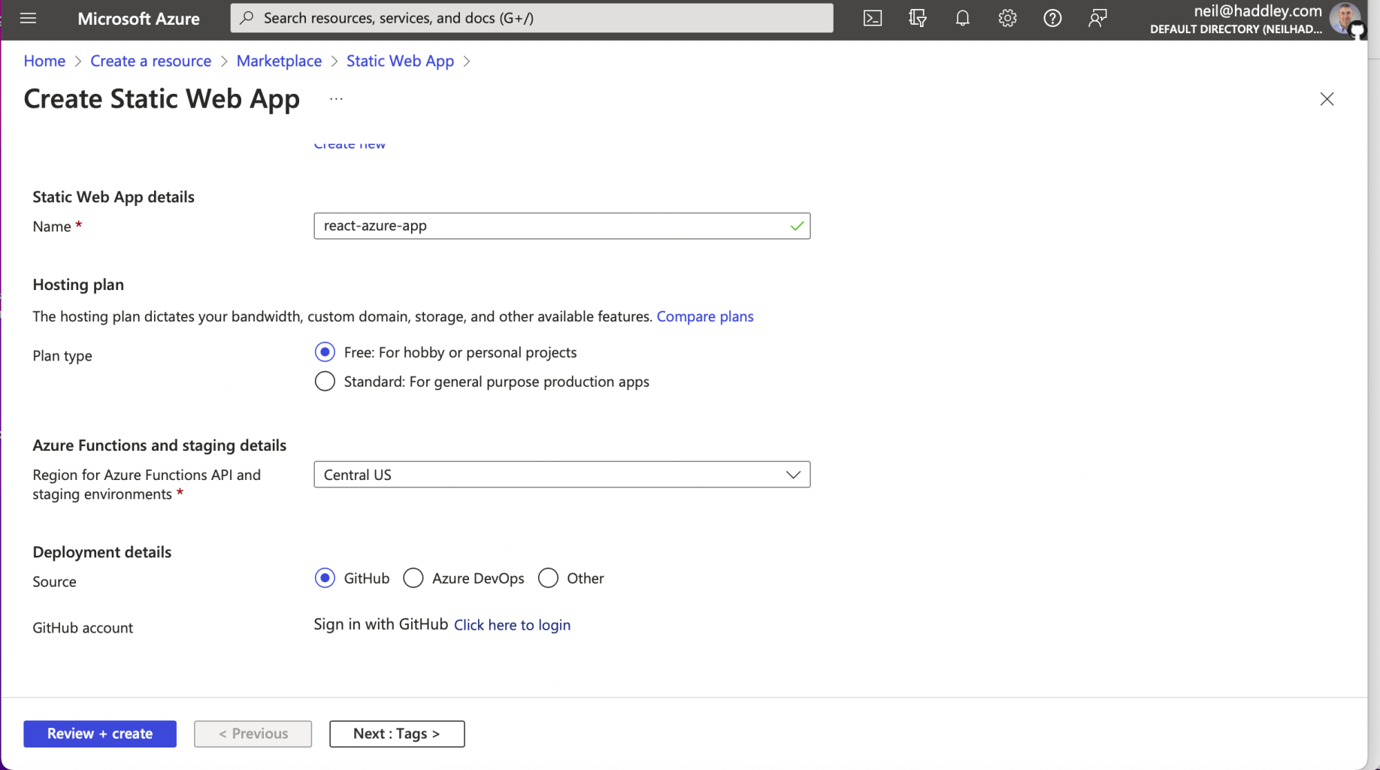Choose Azure DevOps as deployment source

point(413,578)
